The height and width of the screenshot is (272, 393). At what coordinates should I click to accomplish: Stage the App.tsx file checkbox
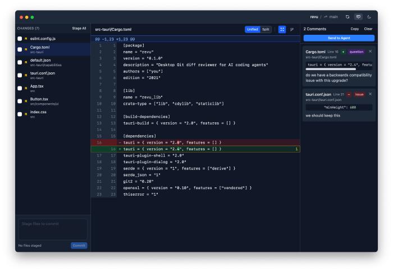[20, 88]
